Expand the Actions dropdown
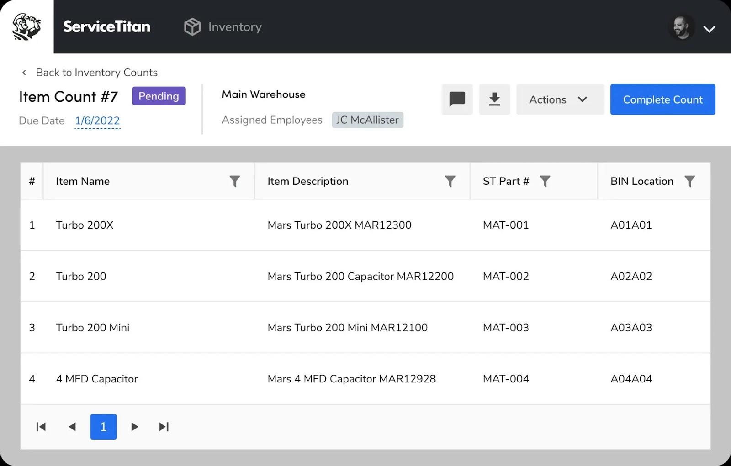 click(x=560, y=99)
